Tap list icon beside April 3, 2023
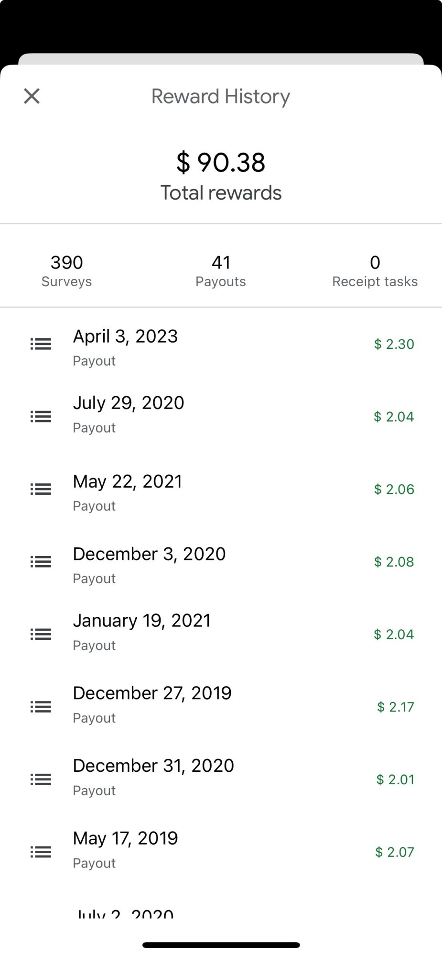 [41, 344]
